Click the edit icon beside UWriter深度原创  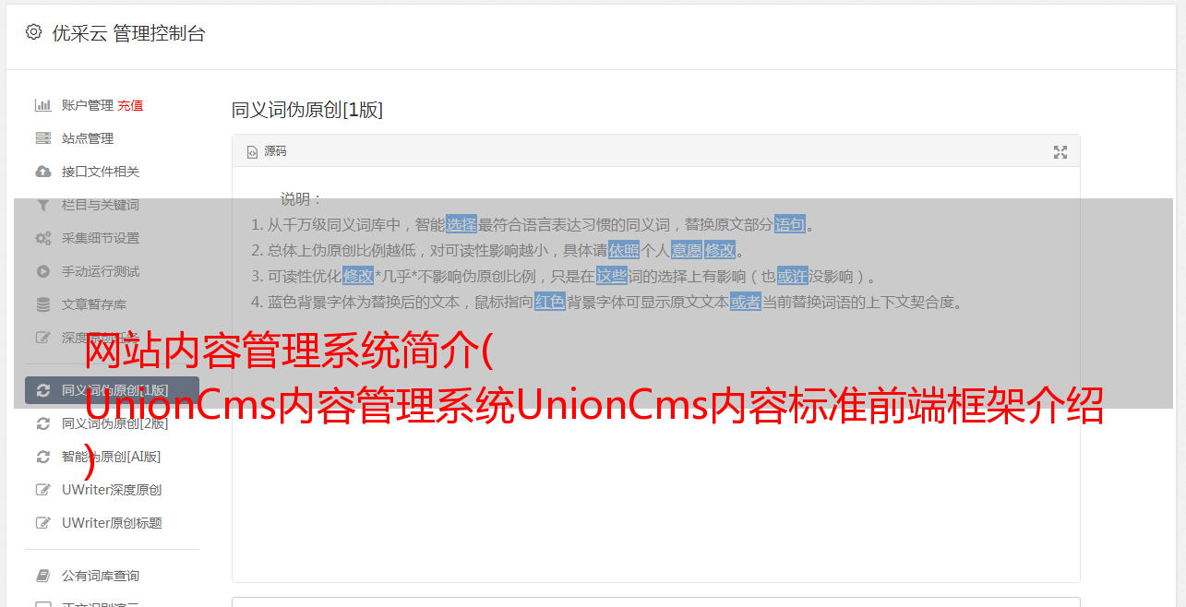pos(42,490)
